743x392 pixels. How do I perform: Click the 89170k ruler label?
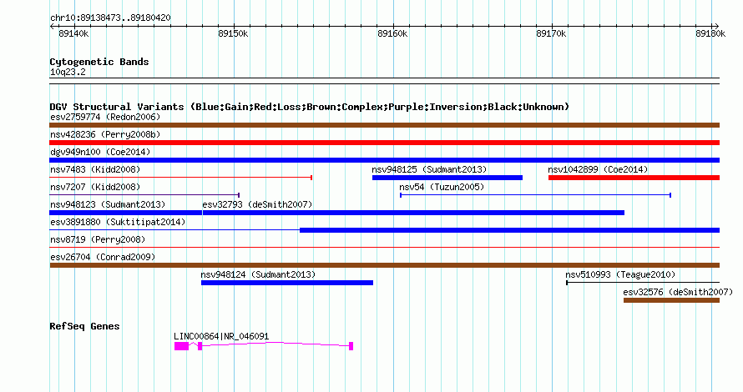(x=551, y=33)
